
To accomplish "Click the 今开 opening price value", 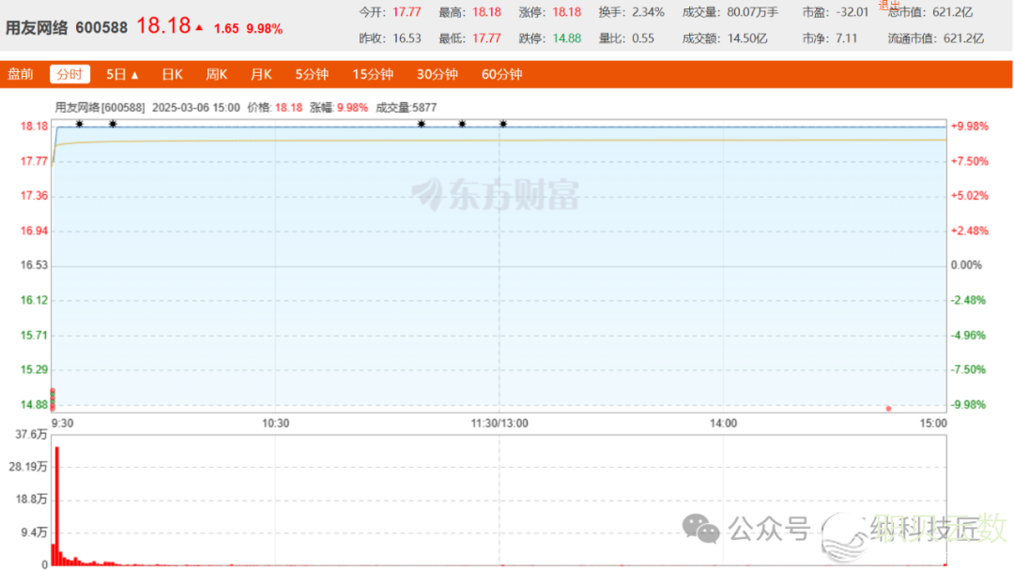I will (x=407, y=12).
